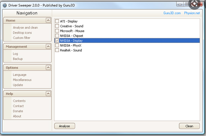Open the Custom filter page
The width and height of the screenshot is (206, 136).
(x=22, y=38)
